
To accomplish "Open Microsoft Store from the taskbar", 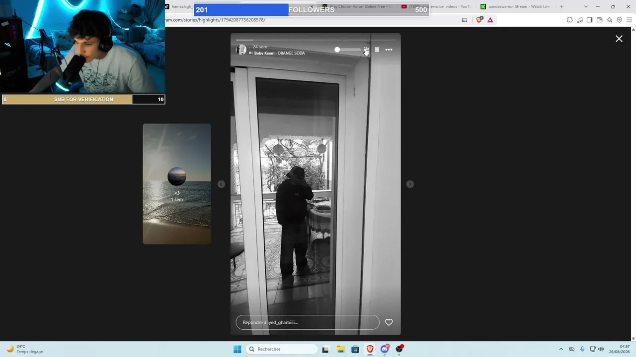I will coord(355,349).
